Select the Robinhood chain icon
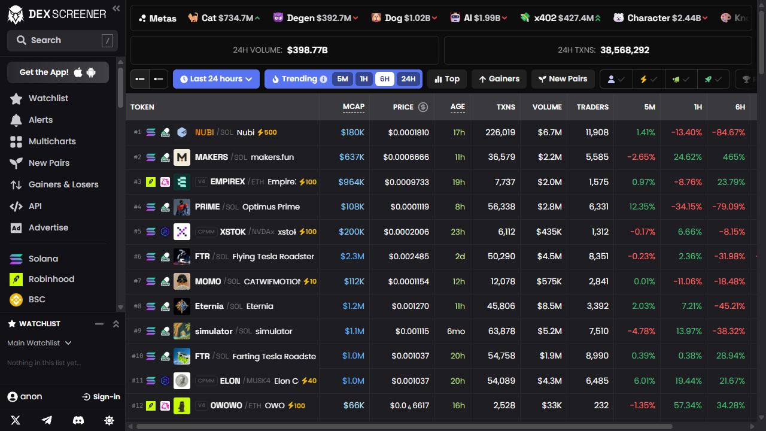Image resolution: width=766 pixels, height=431 pixels. 16,279
